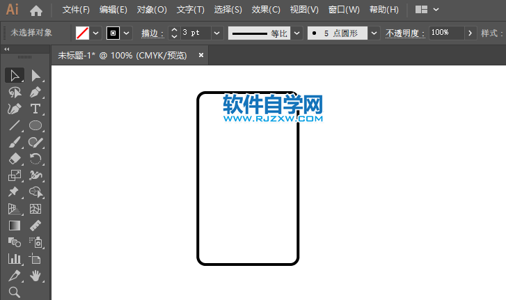Select the Ellipse tool
The width and height of the screenshot is (506, 300).
pos(35,125)
